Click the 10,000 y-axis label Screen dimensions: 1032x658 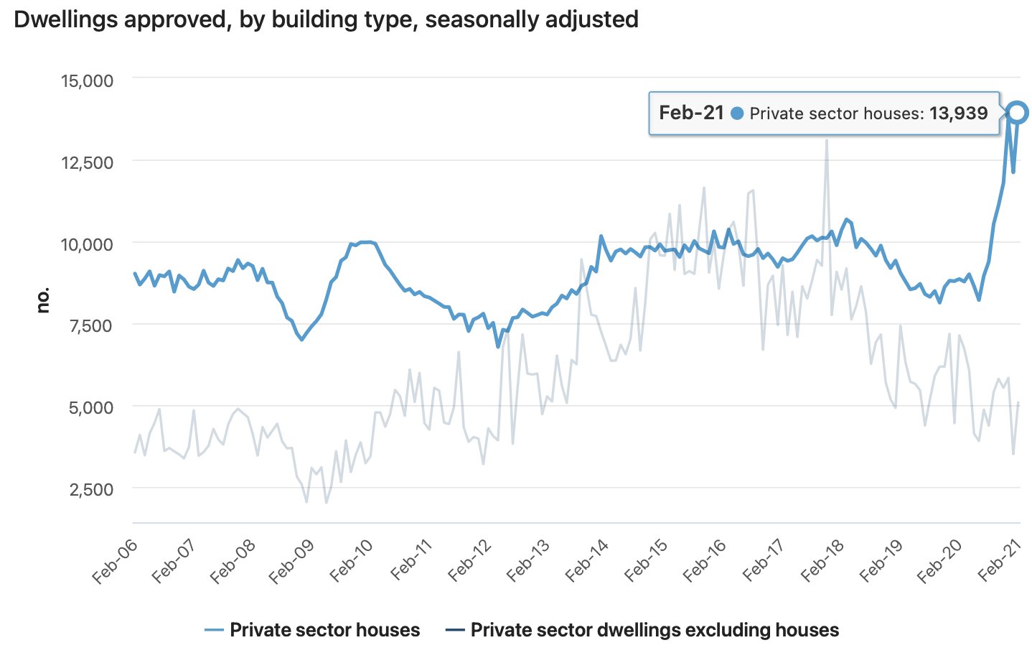tap(87, 244)
